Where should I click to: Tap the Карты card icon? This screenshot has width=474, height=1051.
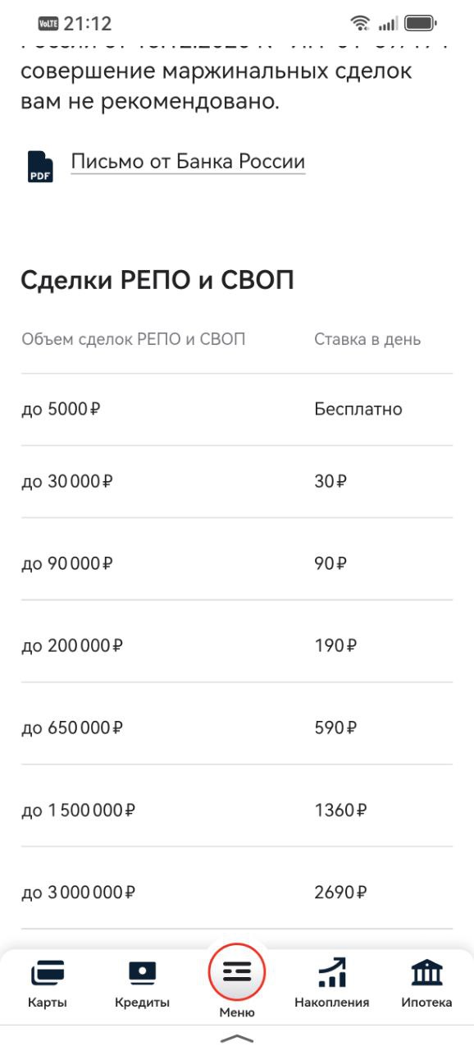click(48, 974)
